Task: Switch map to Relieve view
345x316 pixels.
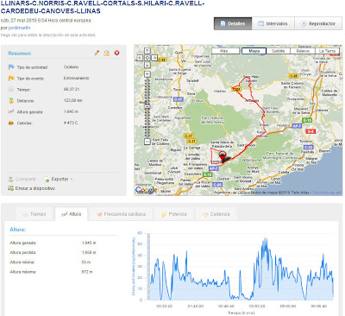Action: pyautogui.click(x=303, y=51)
